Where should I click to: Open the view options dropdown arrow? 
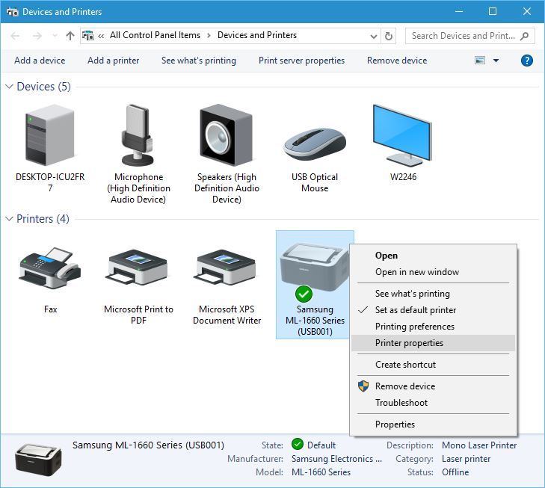496,61
